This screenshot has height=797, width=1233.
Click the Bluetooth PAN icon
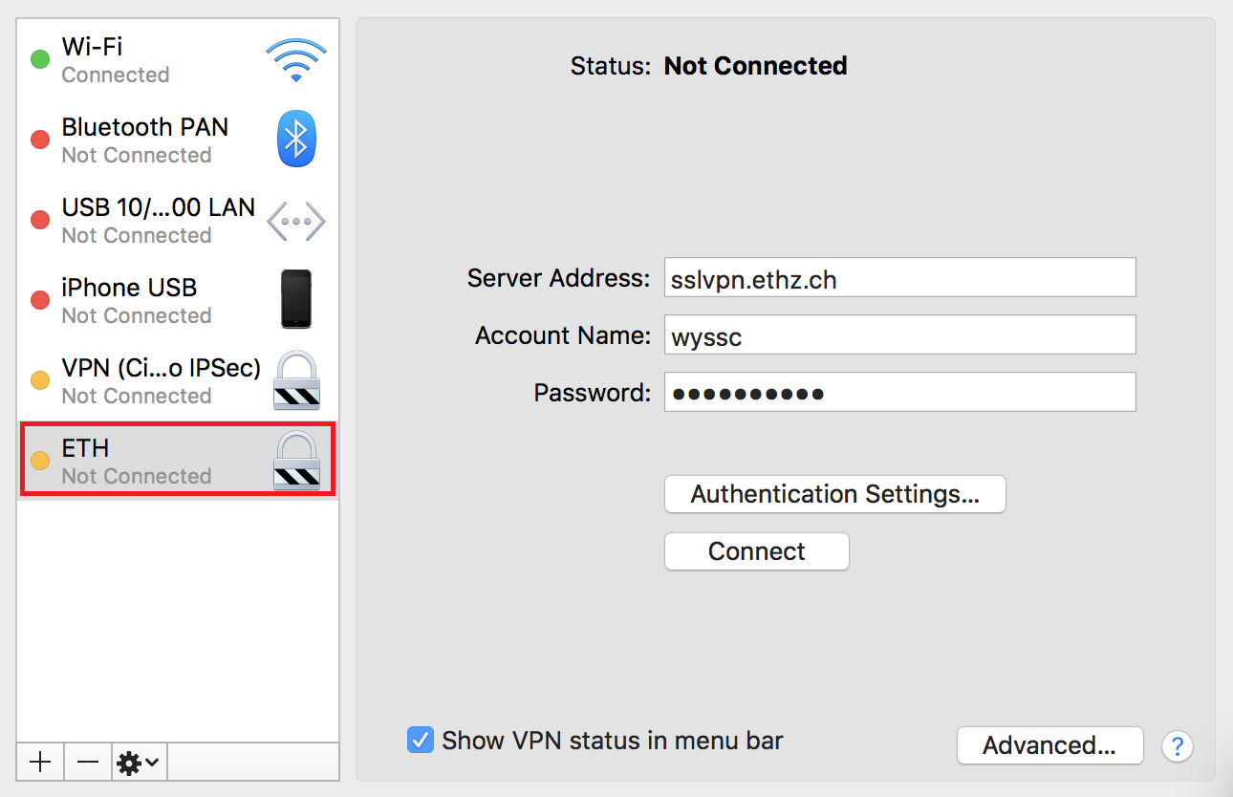[296, 140]
